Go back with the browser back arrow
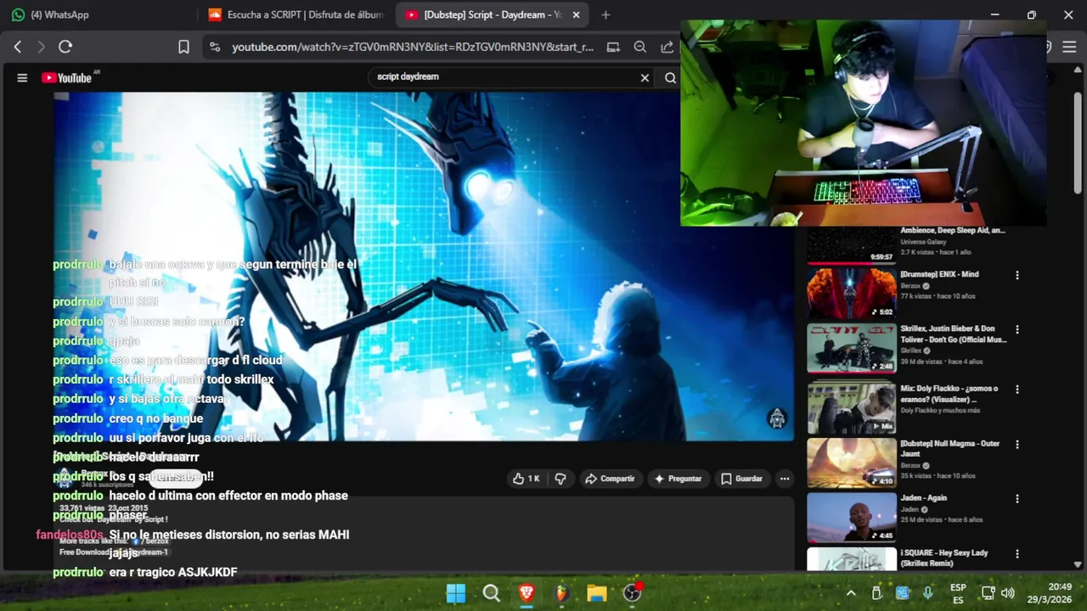Screen dimensions: 1087x611 [18, 47]
